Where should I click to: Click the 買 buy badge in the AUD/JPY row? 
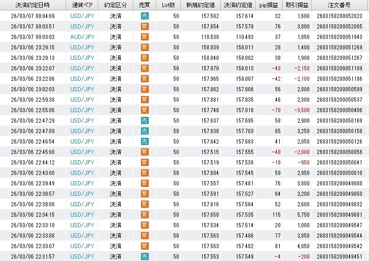(x=144, y=37)
